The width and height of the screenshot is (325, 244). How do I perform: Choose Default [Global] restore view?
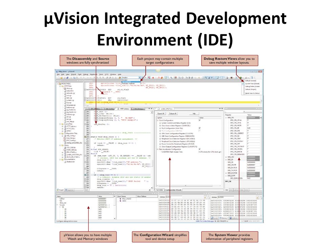tap(251, 81)
